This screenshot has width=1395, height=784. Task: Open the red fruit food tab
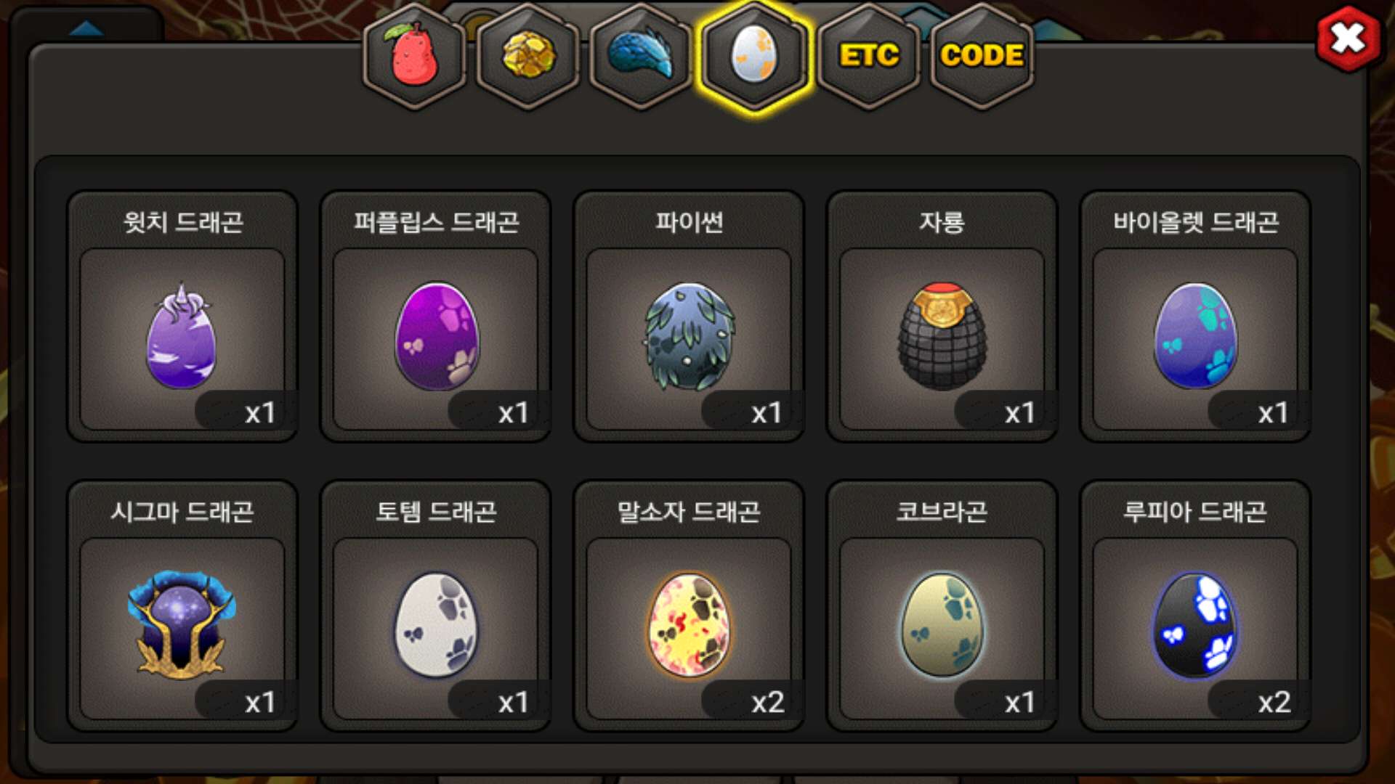[415, 56]
